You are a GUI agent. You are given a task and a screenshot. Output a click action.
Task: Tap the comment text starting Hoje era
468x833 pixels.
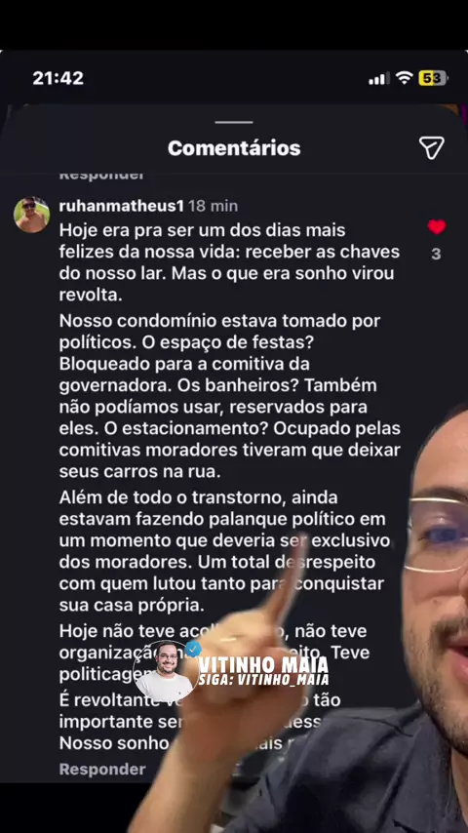(x=229, y=262)
